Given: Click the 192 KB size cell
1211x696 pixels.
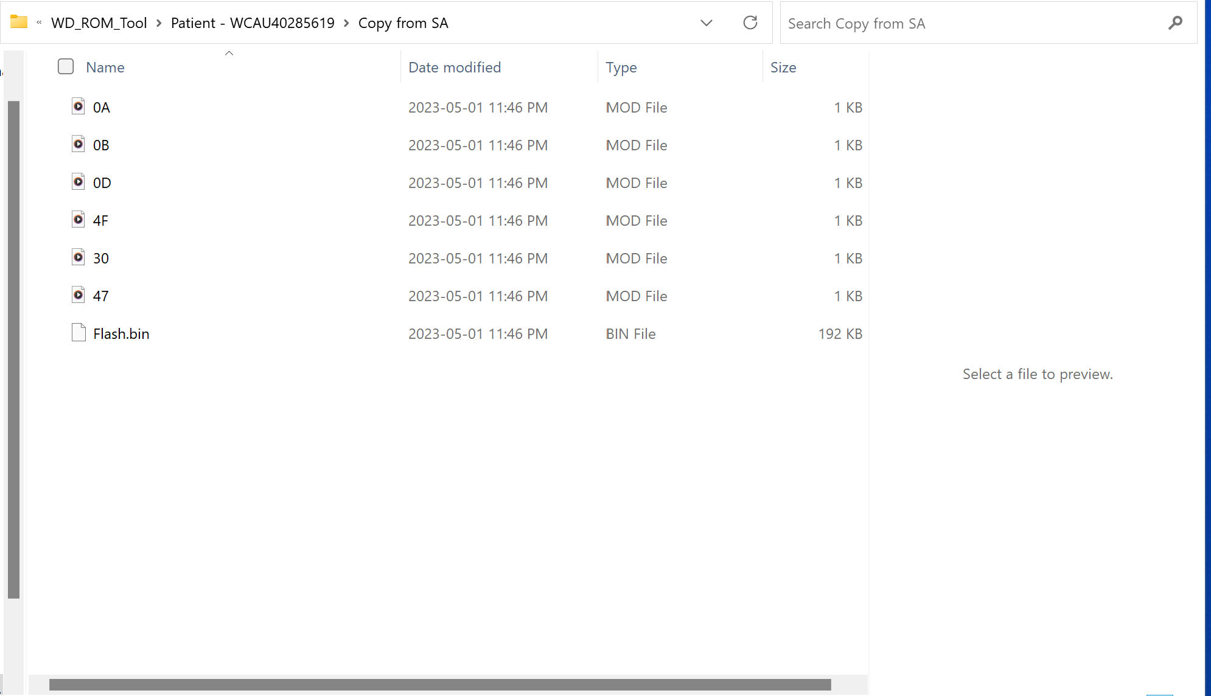Looking at the screenshot, I should click(x=840, y=334).
